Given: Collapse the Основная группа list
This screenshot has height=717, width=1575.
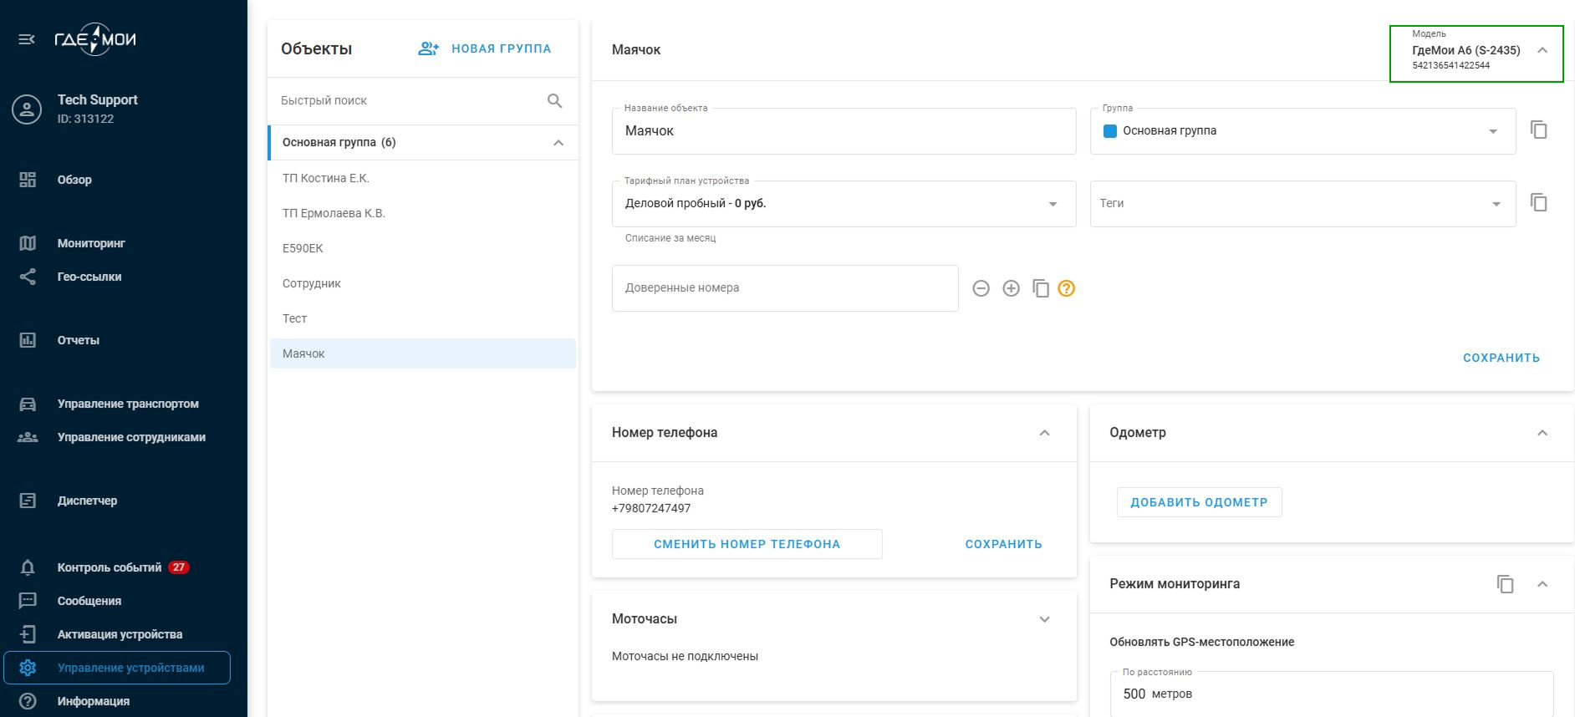Looking at the screenshot, I should [558, 143].
